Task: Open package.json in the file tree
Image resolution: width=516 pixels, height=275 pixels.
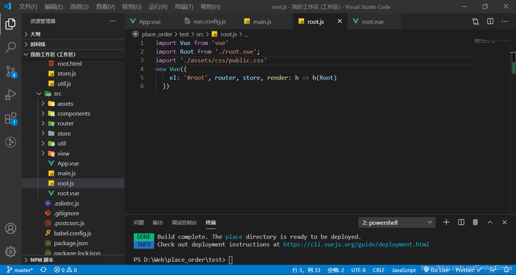Action: 73,243
